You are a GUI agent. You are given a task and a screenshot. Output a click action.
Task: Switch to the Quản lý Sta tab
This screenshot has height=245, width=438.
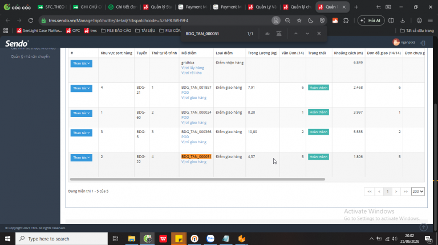click(x=157, y=7)
